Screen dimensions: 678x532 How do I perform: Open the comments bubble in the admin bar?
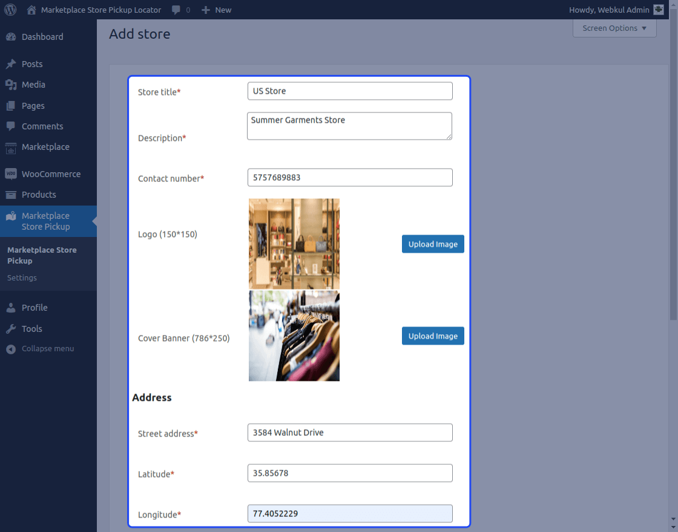(x=176, y=10)
